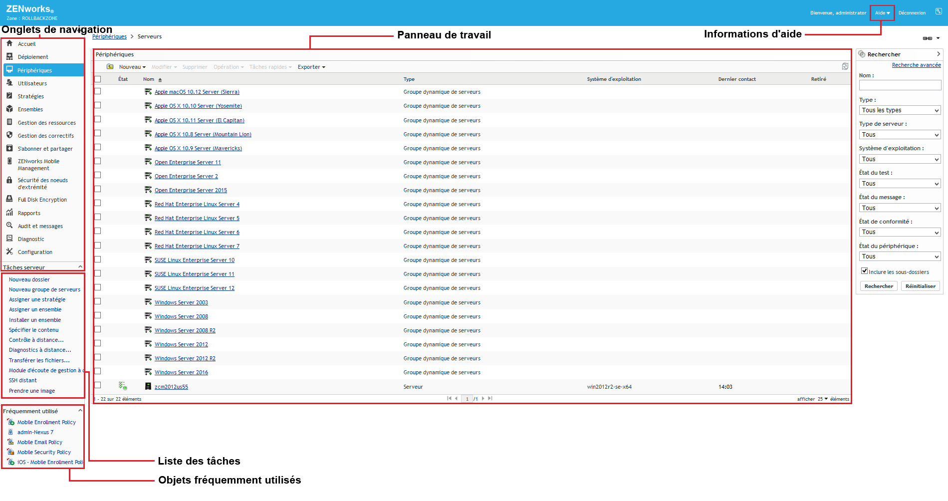
Task: Click the new folder icon beside Nouveau
Action: click(110, 67)
